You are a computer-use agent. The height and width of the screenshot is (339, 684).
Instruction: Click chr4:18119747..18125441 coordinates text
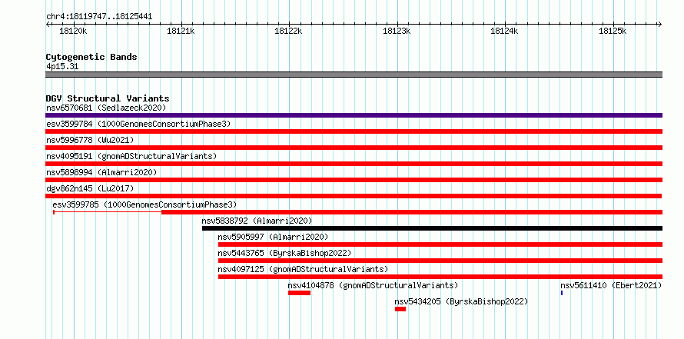point(99,17)
